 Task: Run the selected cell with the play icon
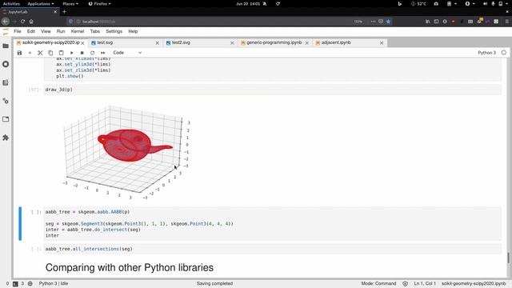[71, 53]
